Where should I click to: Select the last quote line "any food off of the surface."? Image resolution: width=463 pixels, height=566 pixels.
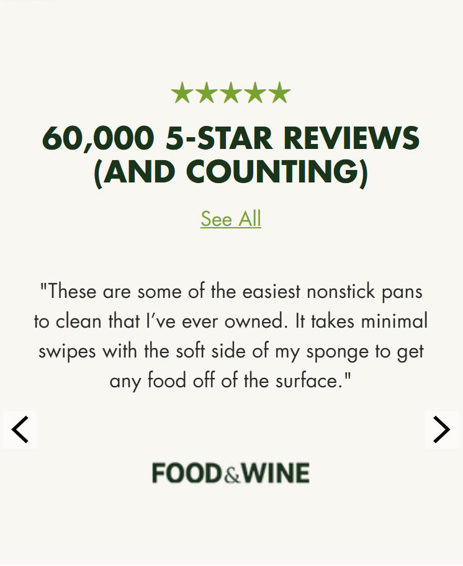coord(231,380)
